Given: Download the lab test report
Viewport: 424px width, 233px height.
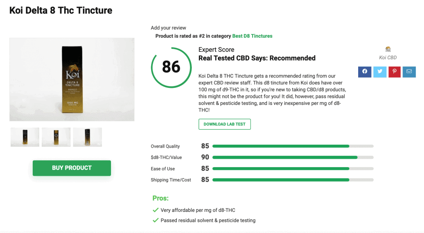Looking at the screenshot, I should (224, 124).
